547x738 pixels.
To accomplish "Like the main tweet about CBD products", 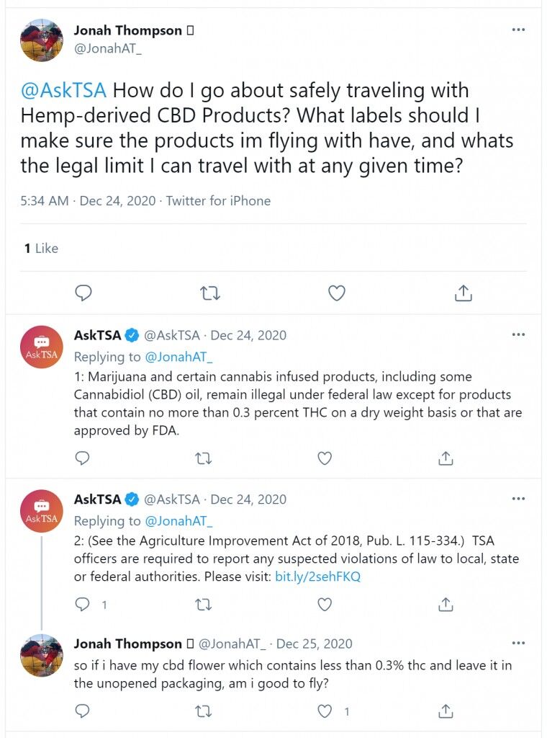I will point(336,293).
